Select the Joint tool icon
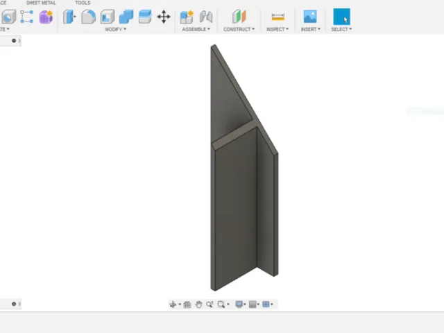Viewport: 444px width, 333px height. [x=206, y=17]
